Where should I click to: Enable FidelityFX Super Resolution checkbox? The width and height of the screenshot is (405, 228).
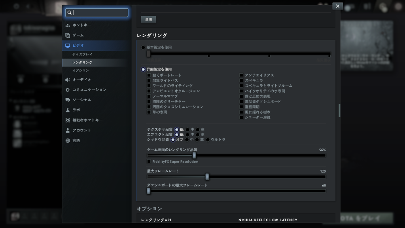click(149, 161)
